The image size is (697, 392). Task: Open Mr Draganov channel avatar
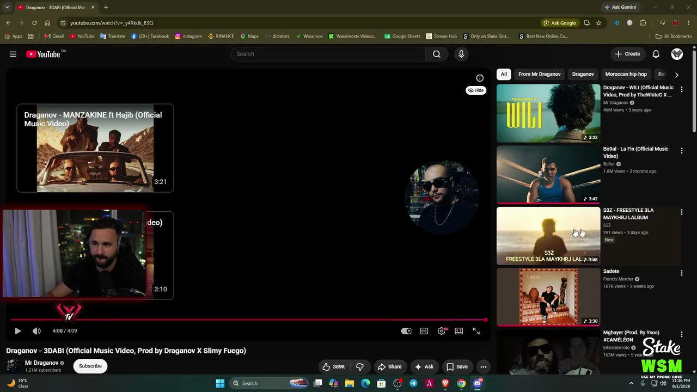click(13, 366)
